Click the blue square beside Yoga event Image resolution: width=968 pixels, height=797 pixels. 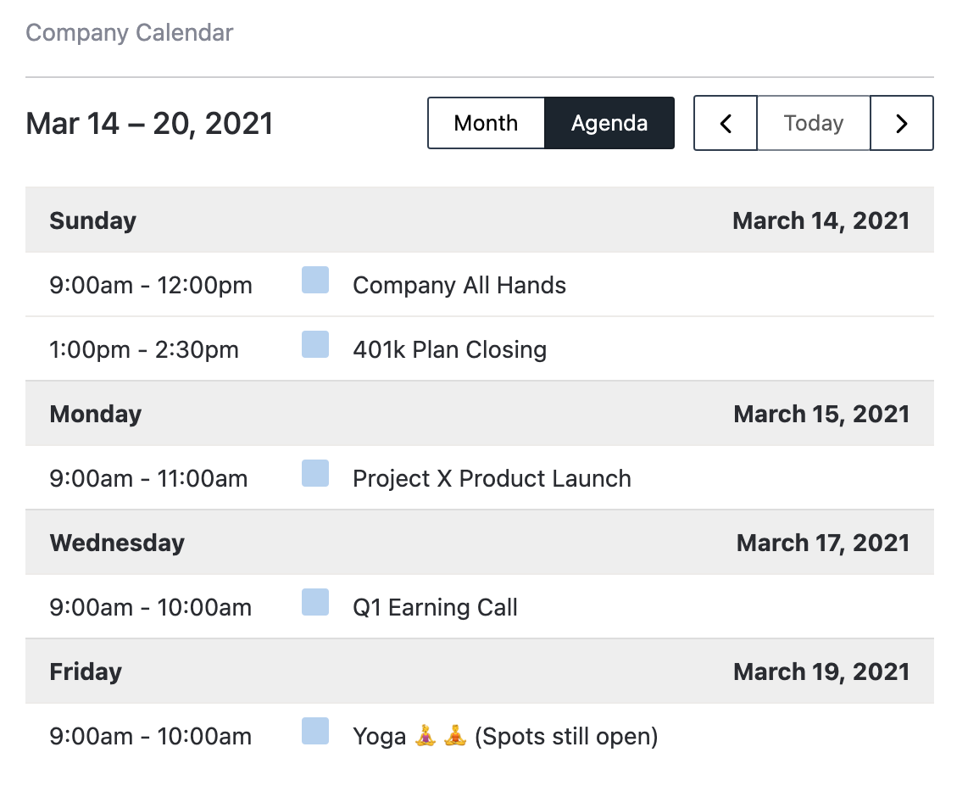(315, 731)
